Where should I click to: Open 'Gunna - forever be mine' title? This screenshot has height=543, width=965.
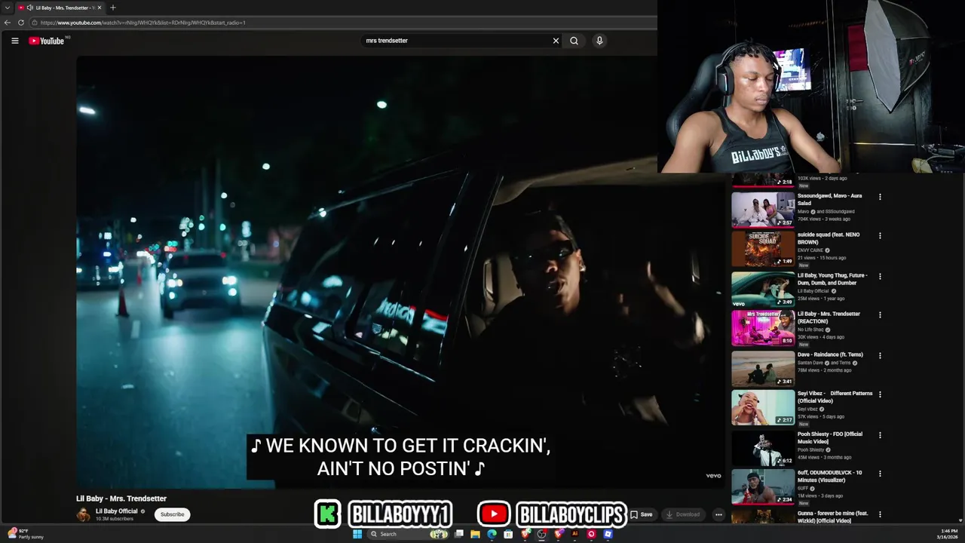click(833, 517)
